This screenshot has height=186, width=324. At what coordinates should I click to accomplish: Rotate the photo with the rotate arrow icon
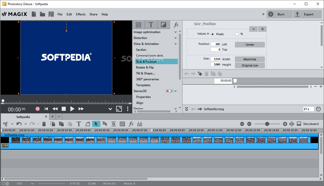point(88,124)
